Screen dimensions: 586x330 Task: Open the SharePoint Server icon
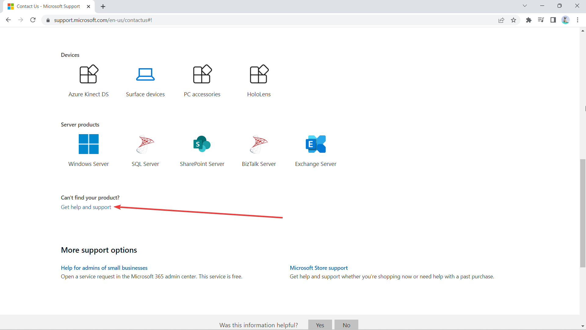pos(202,144)
